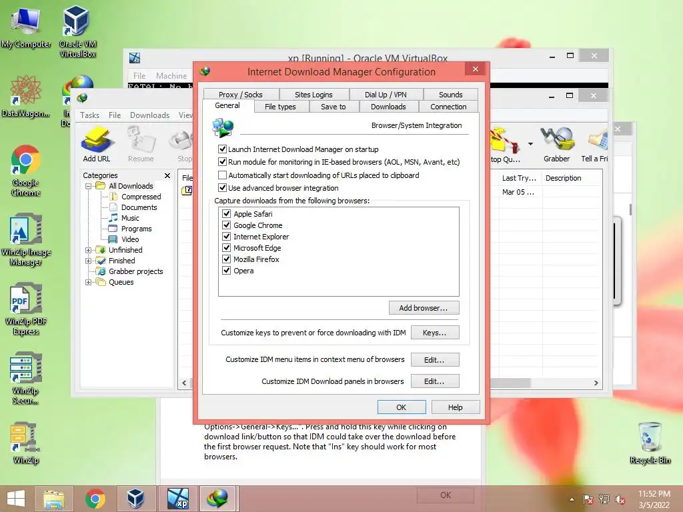
Task: Click Edit for context menu items
Action: [x=434, y=360]
